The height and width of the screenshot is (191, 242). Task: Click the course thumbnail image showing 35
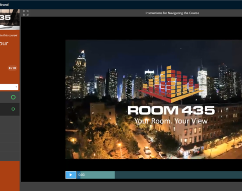[x=10, y=20]
